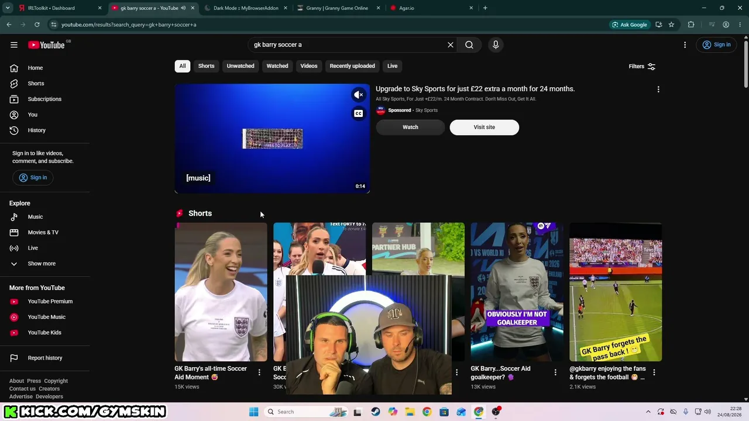The width and height of the screenshot is (749, 421).
Task: Sign in from the sidebar prompt
Action: pyautogui.click(x=33, y=178)
